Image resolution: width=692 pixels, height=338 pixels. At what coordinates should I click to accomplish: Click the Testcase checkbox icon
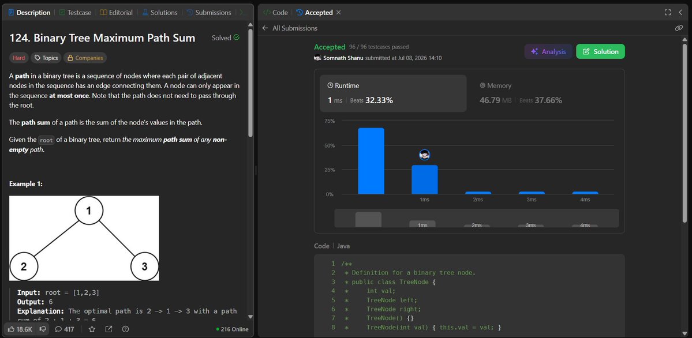click(x=62, y=12)
